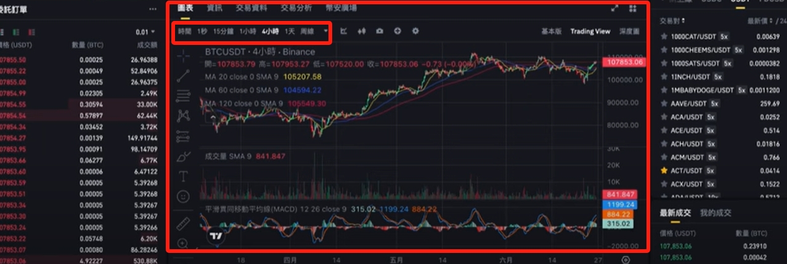Screen dimensions: 787x264
Task: Open the 幣安廣場 Binance Square tab
Action: [x=340, y=8]
